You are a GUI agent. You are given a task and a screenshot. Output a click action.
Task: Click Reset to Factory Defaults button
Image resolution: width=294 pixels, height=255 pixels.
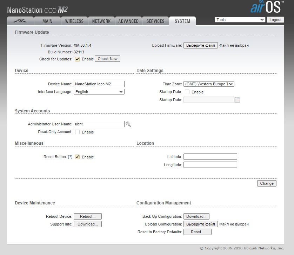[x=198, y=232]
